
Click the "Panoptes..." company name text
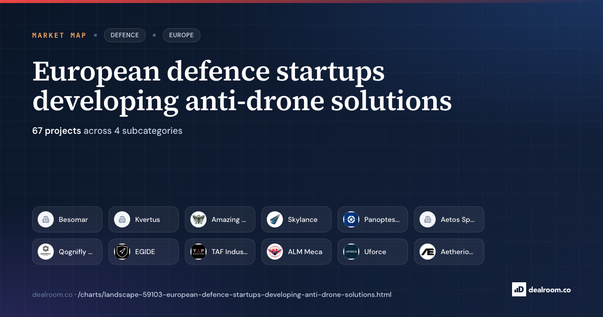pos(382,219)
